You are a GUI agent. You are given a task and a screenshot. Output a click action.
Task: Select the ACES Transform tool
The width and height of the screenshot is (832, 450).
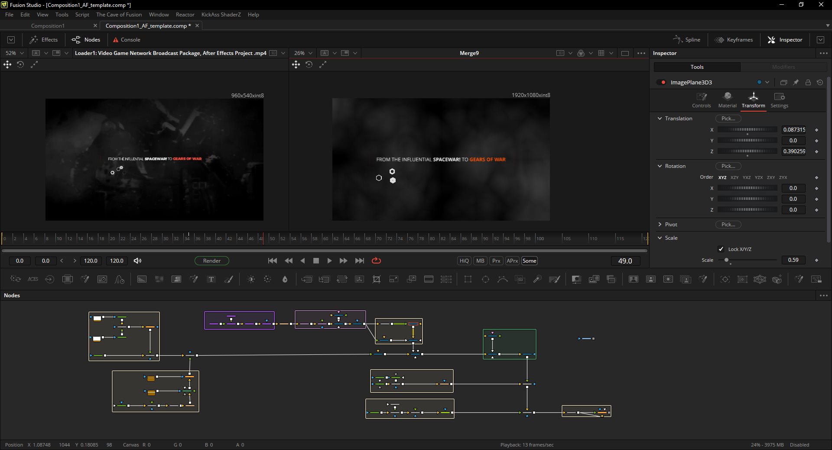33,279
